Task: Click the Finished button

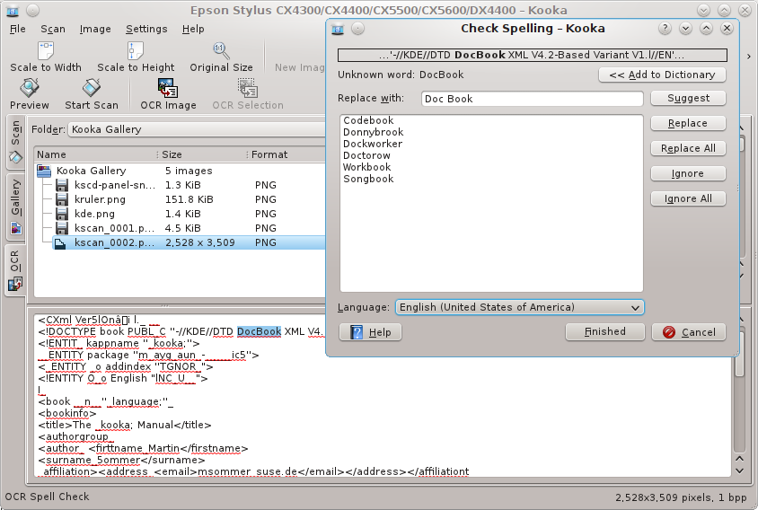Action: point(604,331)
